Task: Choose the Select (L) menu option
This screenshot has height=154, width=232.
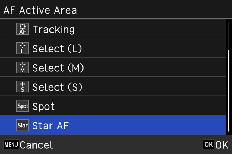Action: (x=57, y=49)
